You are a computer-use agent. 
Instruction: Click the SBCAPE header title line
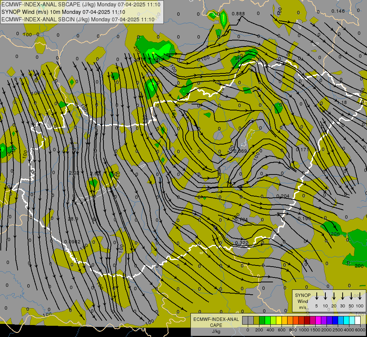click(81, 4)
